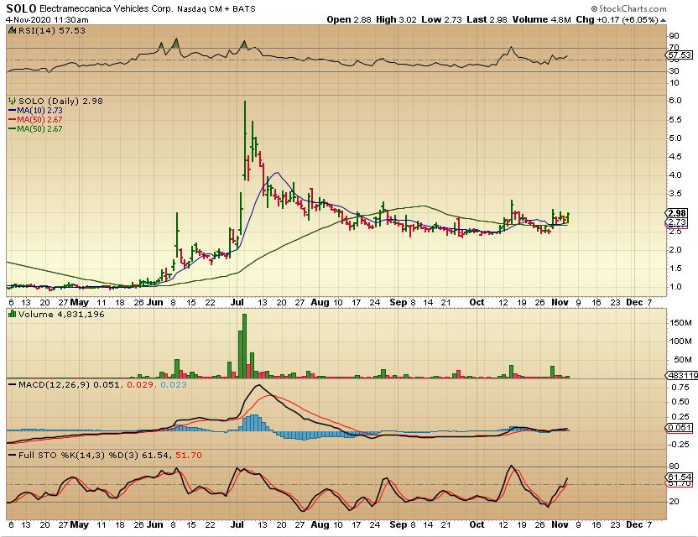Screen dimensions: 698x537
Task: Select the Last 2.98 header value
Action: point(487,19)
